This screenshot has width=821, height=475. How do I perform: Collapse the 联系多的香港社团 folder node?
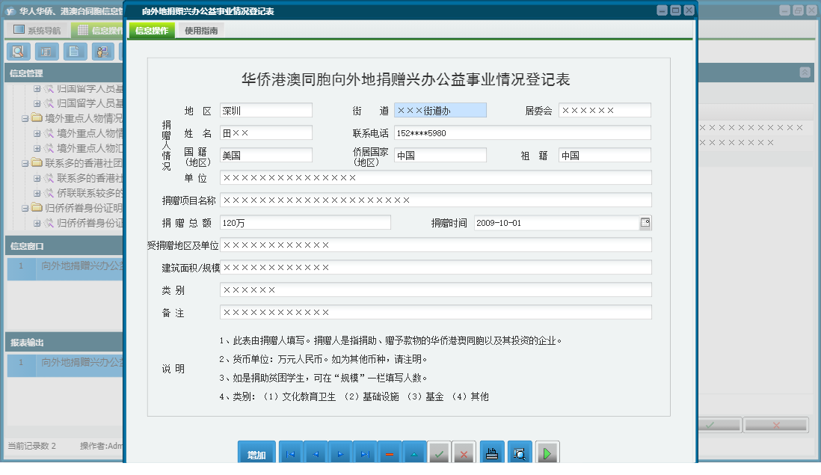point(25,163)
